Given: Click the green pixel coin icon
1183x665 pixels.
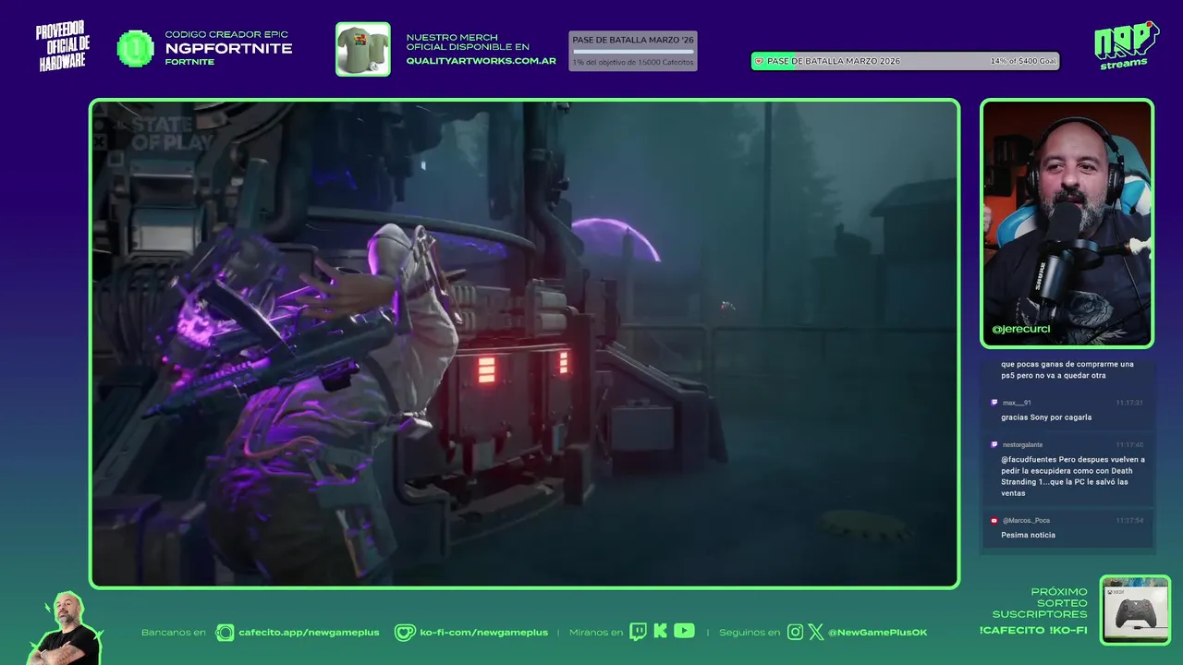Looking at the screenshot, I should tap(136, 49).
